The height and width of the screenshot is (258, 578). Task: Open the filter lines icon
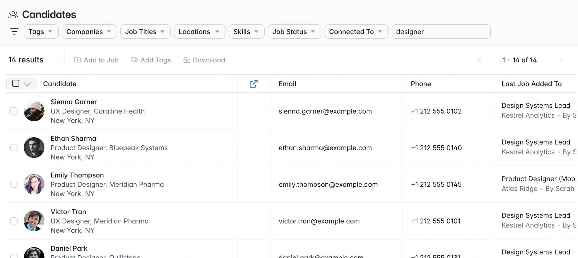[x=14, y=31]
